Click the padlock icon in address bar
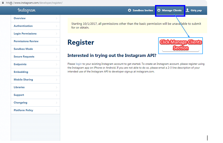 coord(3,3)
